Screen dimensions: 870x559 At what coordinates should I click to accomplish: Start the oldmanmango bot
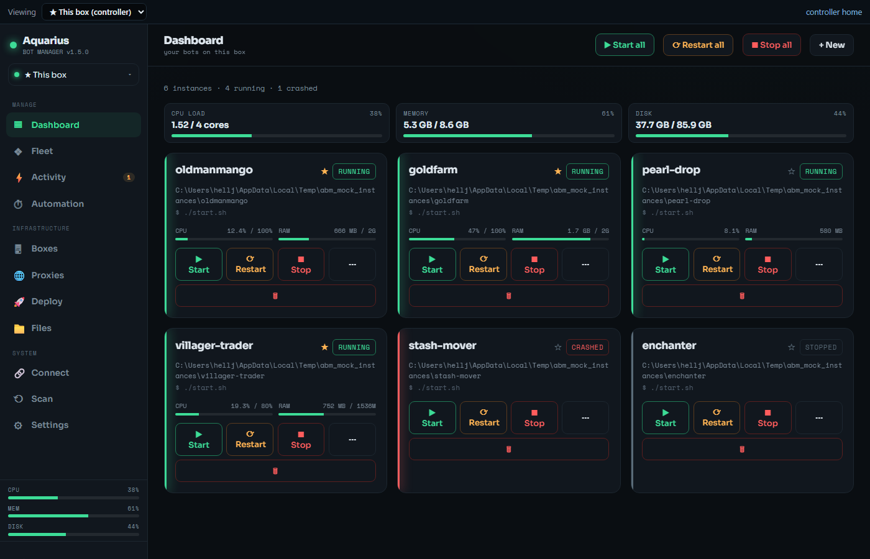click(x=199, y=265)
